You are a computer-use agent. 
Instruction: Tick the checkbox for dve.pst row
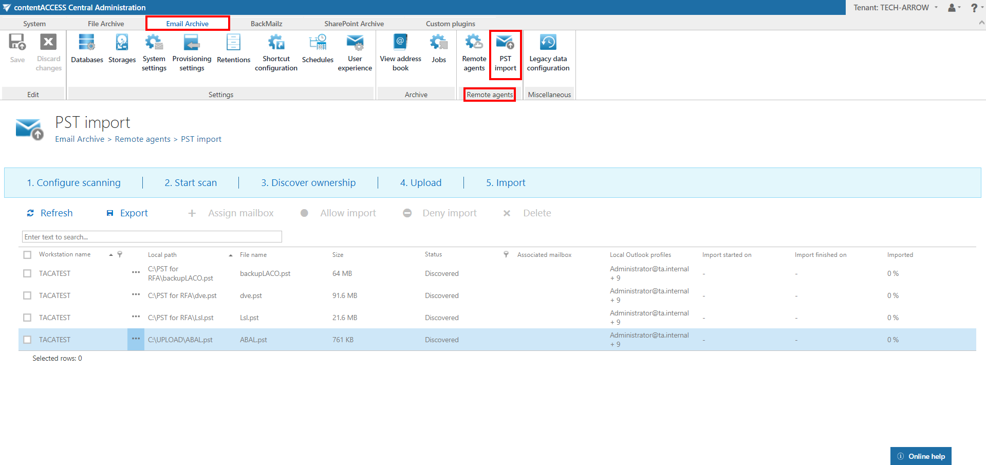pos(27,296)
